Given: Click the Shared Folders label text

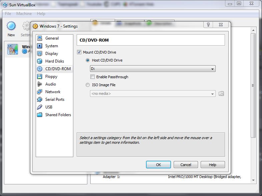Looking at the screenshot, I should click(x=58, y=115).
